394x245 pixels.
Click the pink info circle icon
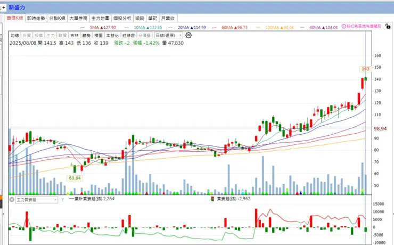(x=344, y=26)
